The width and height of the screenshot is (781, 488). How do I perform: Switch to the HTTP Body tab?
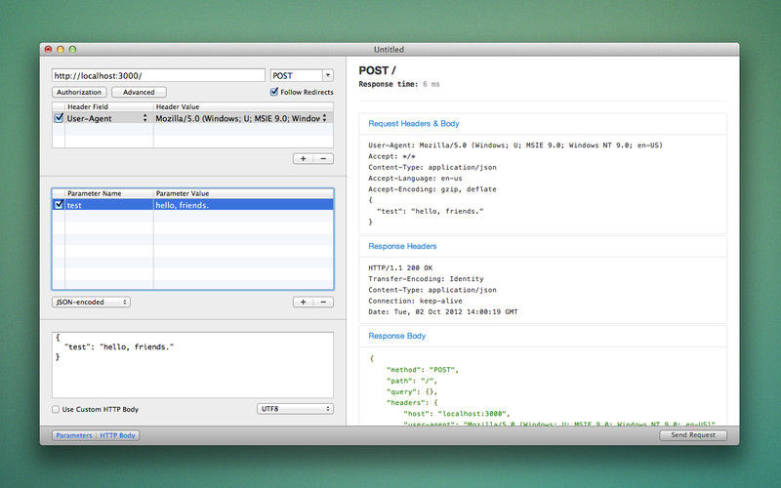point(117,435)
